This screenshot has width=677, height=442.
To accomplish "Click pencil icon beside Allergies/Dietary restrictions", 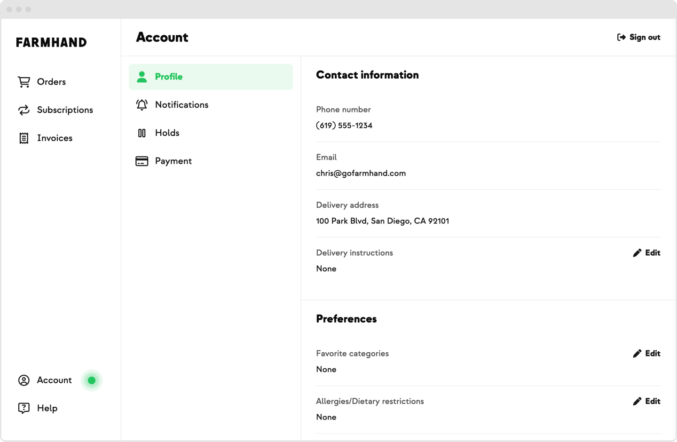I will click(x=637, y=402).
